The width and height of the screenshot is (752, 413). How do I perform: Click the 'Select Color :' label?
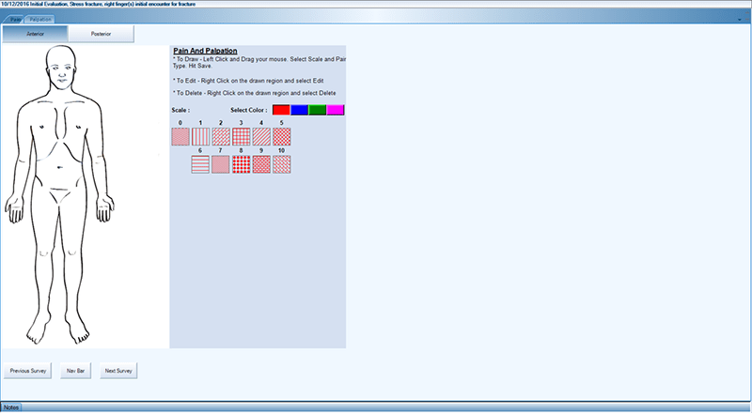[249, 110]
